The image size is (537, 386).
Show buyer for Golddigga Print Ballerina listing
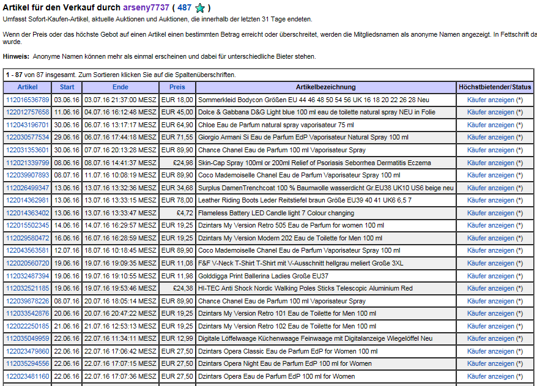(x=491, y=276)
